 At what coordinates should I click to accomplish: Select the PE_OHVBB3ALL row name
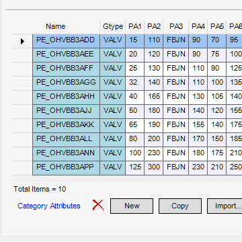(67, 140)
